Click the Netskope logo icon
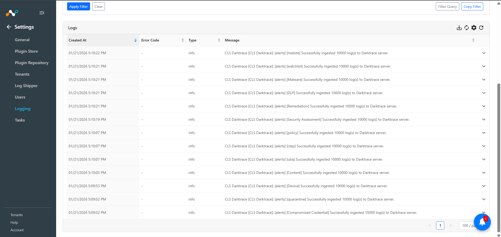 tap(12, 13)
